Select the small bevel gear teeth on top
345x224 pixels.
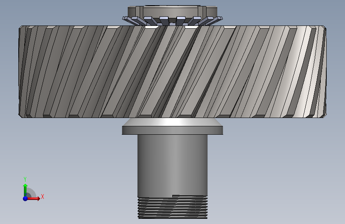(x=173, y=21)
